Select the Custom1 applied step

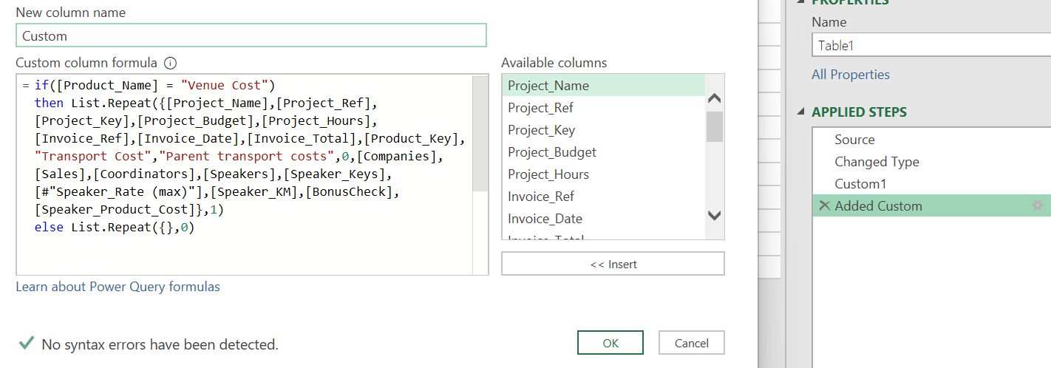(x=931, y=184)
